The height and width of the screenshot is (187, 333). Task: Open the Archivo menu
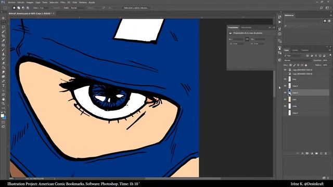click(11, 3)
